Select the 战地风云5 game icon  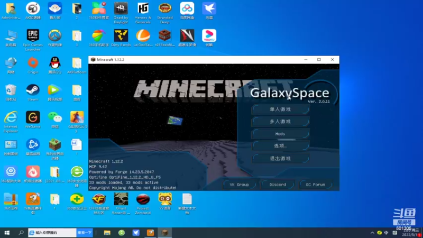77,122
